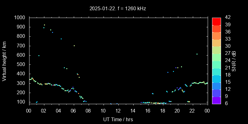The height and width of the screenshot is (124, 248).
Task: Click the purple swatch at colorbar bottom
Action: [216, 100]
